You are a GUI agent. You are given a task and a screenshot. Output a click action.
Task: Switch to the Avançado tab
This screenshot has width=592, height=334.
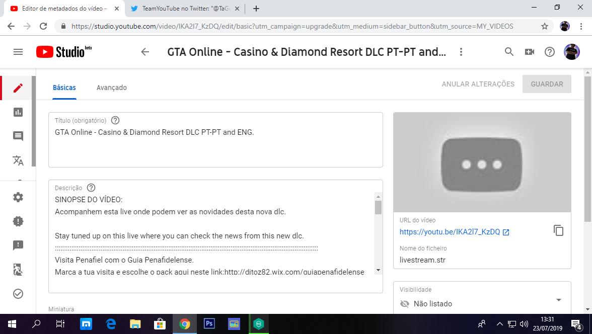tap(112, 88)
